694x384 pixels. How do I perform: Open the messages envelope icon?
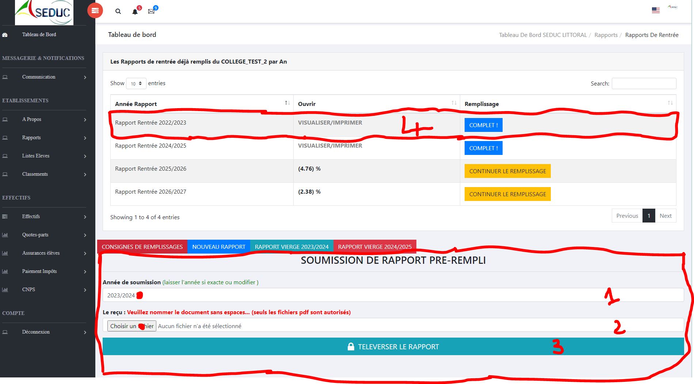[x=151, y=11]
